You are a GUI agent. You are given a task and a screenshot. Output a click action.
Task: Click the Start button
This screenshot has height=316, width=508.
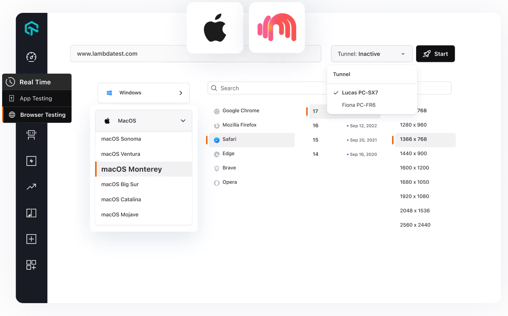[435, 54]
